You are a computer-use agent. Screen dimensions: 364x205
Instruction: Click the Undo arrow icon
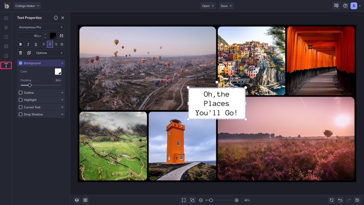coord(340,200)
